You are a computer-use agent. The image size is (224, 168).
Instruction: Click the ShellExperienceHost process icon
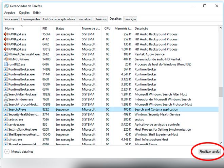(x=6, y=134)
